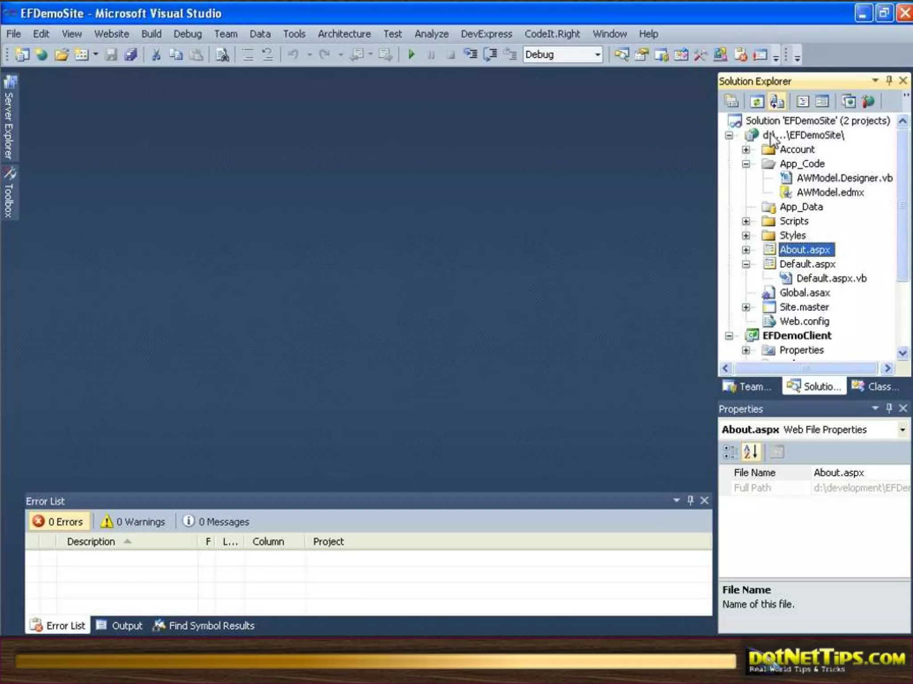913x684 pixels.
Task: Click the New Project toolbar icon
Action: coord(22,55)
